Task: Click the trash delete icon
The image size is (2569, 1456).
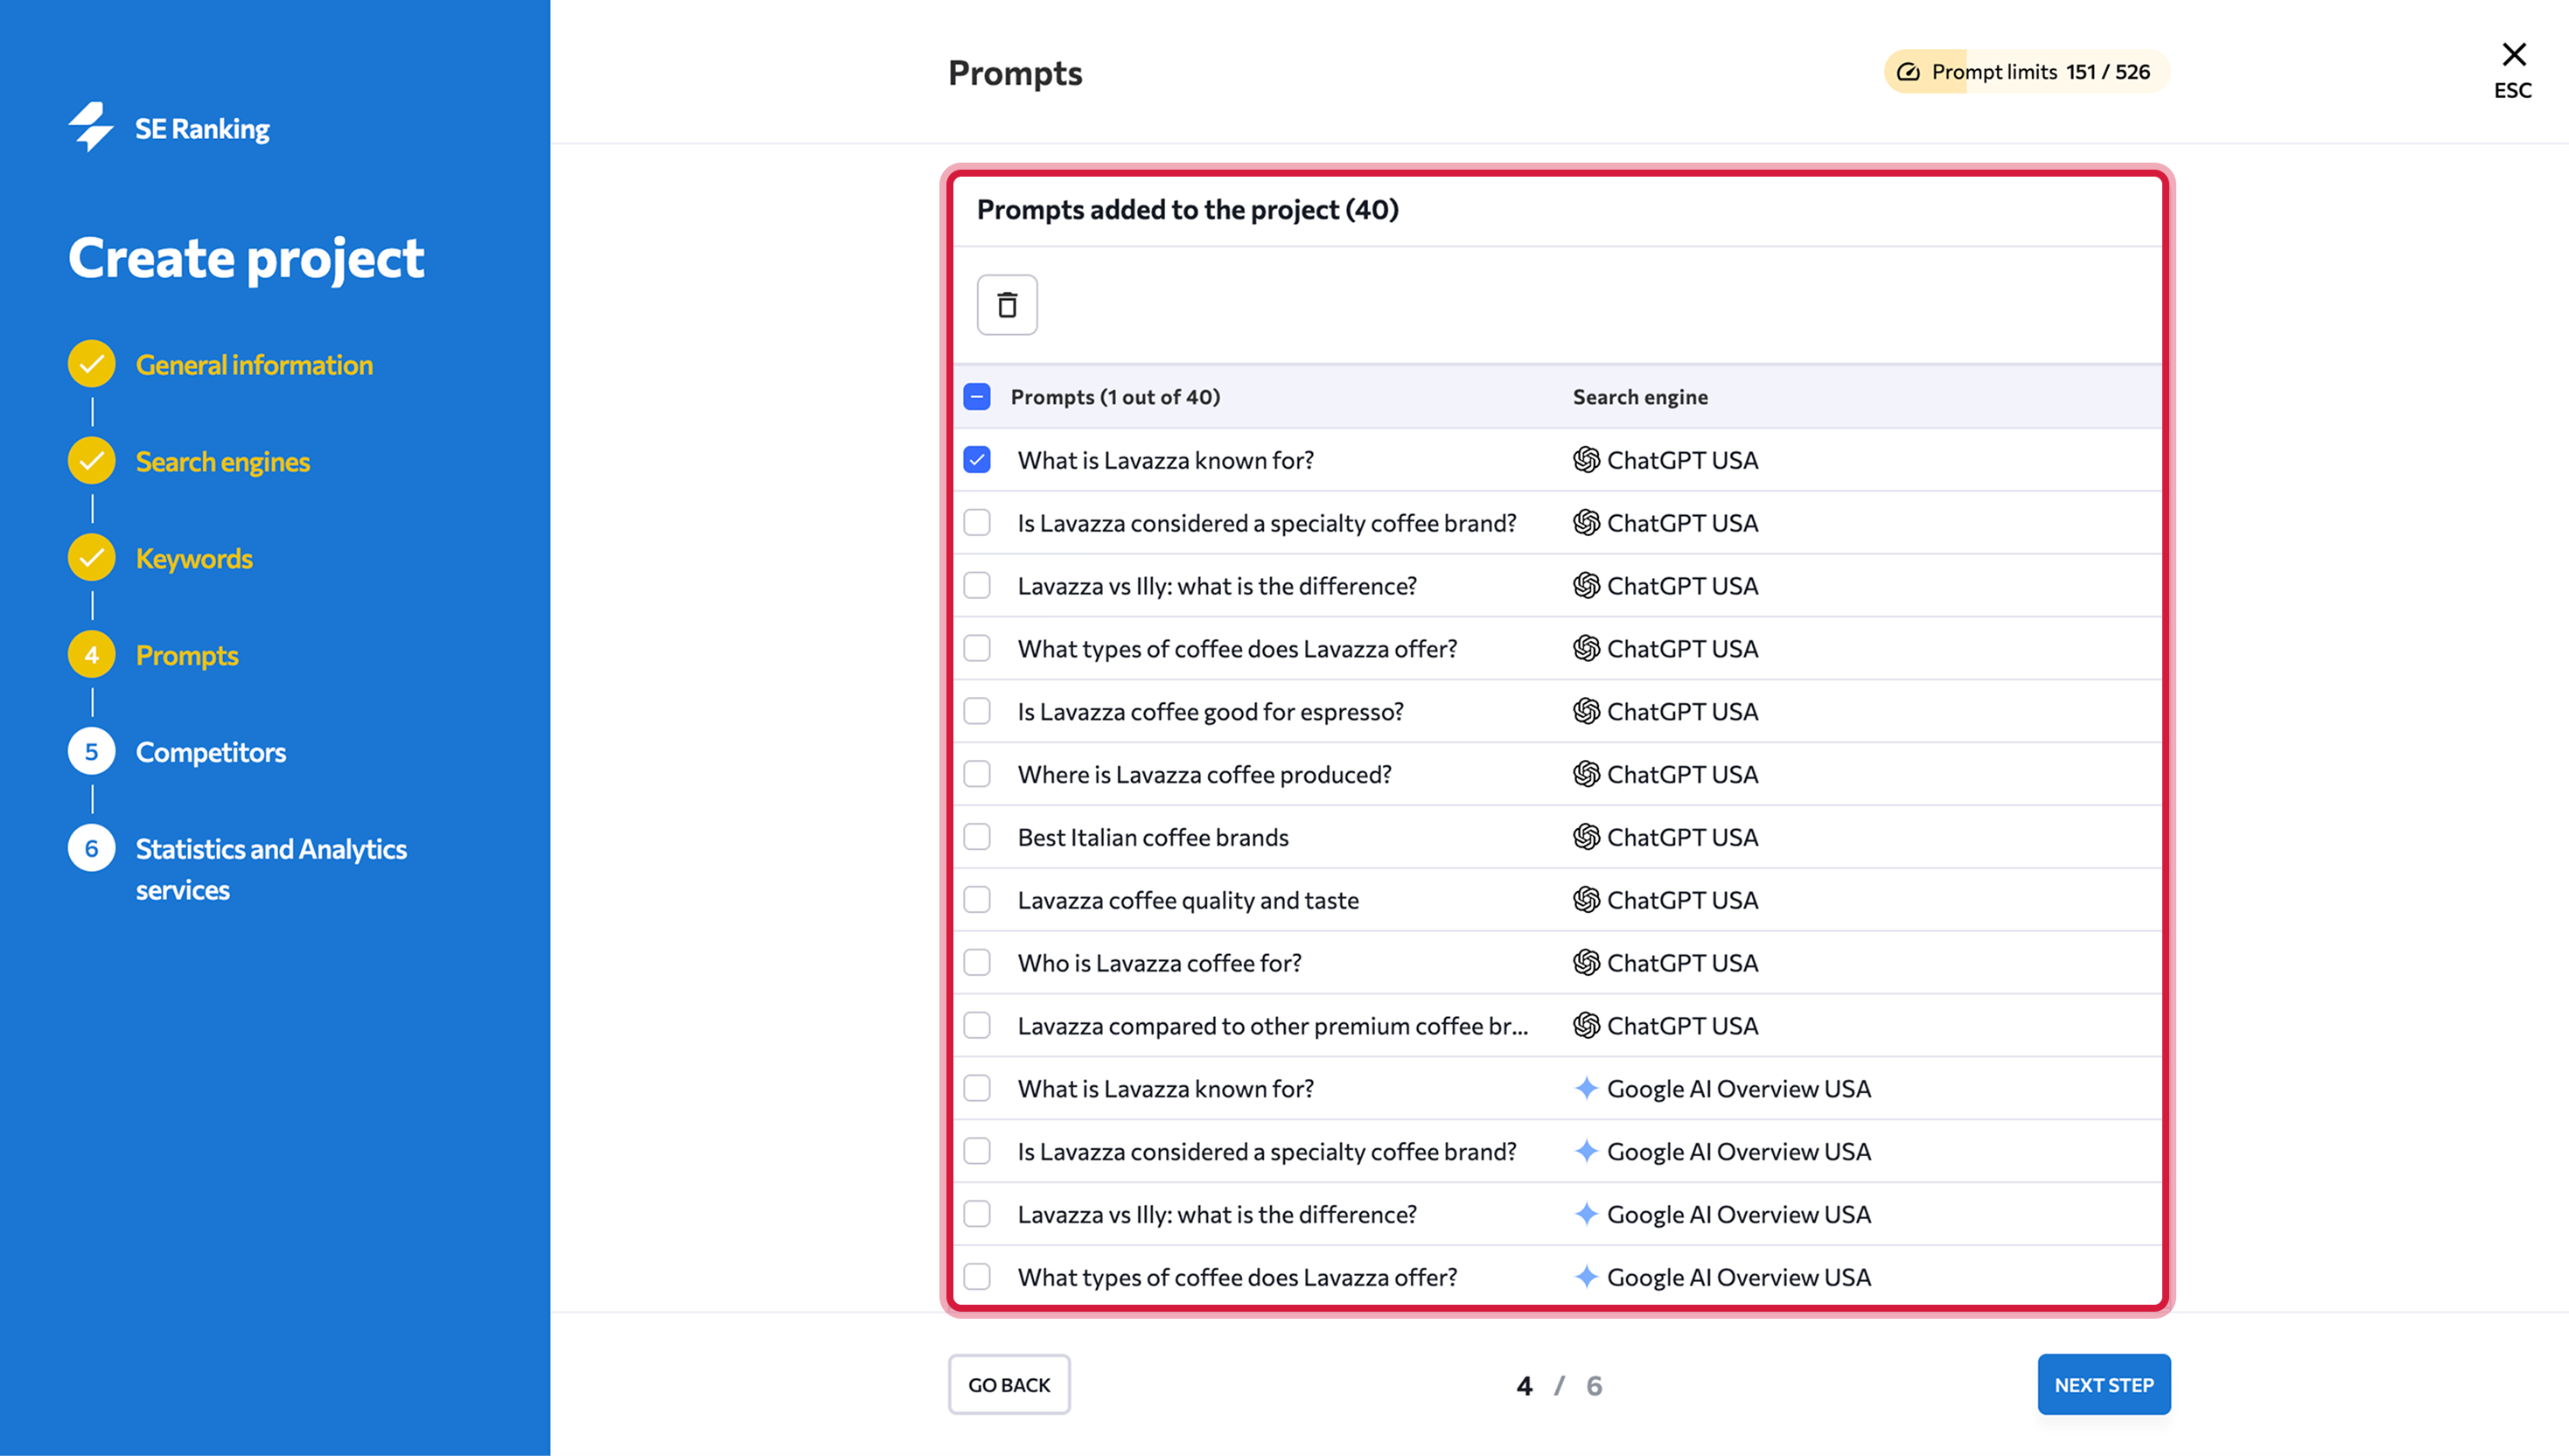Action: point(1007,305)
